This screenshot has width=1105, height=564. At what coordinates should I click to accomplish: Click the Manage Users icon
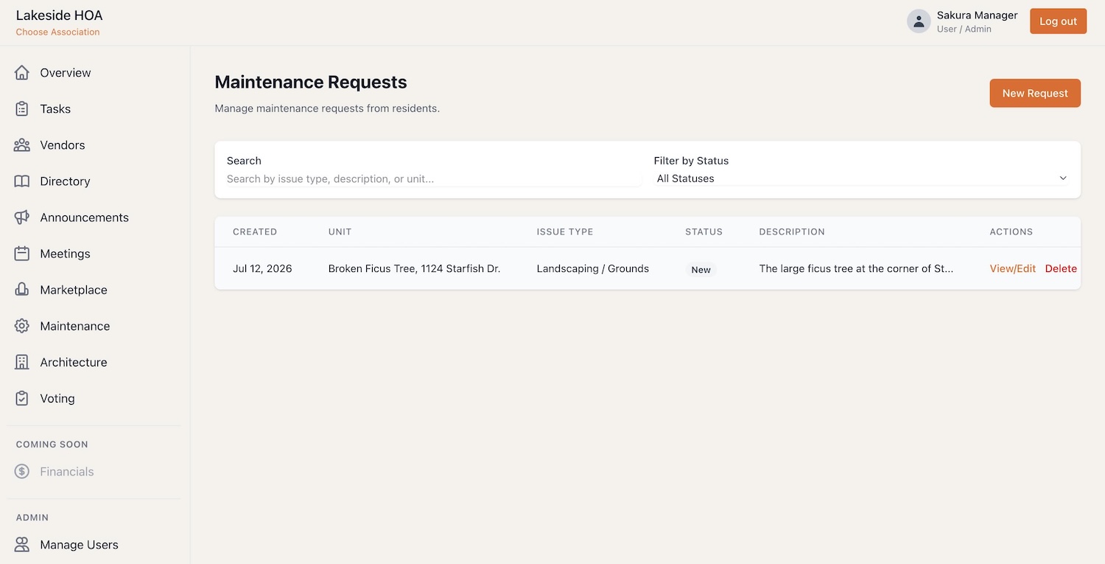click(x=22, y=544)
